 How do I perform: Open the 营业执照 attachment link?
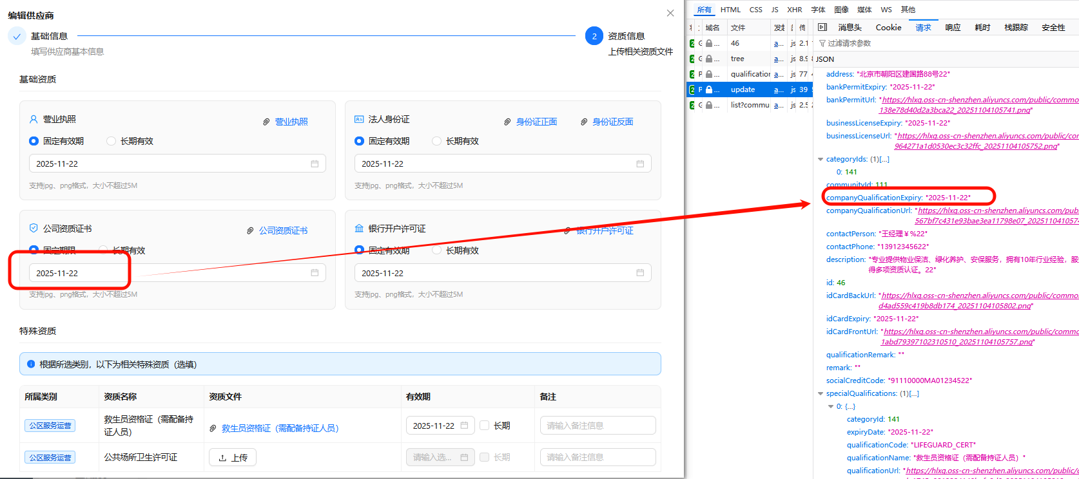pyautogui.click(x=291, y=122)
